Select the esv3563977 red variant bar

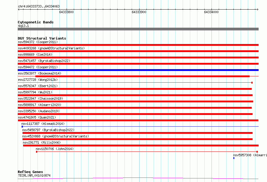tap(142, 76)
